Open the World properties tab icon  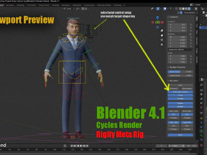click(201, 107)
